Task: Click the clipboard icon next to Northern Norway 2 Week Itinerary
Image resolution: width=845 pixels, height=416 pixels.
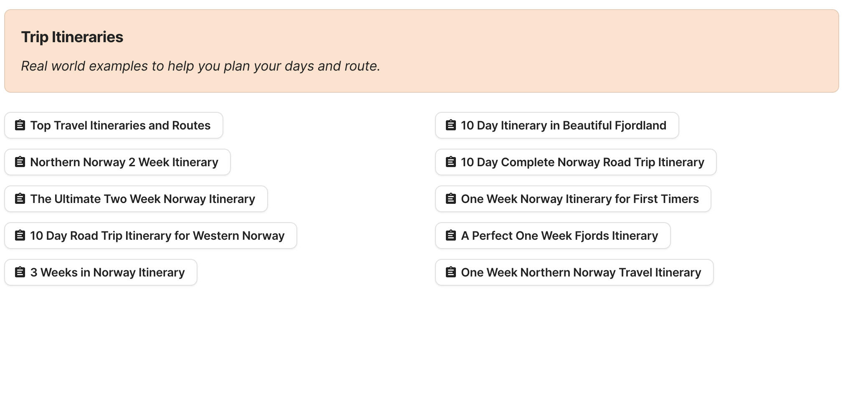Action: [x=20, y=162]
